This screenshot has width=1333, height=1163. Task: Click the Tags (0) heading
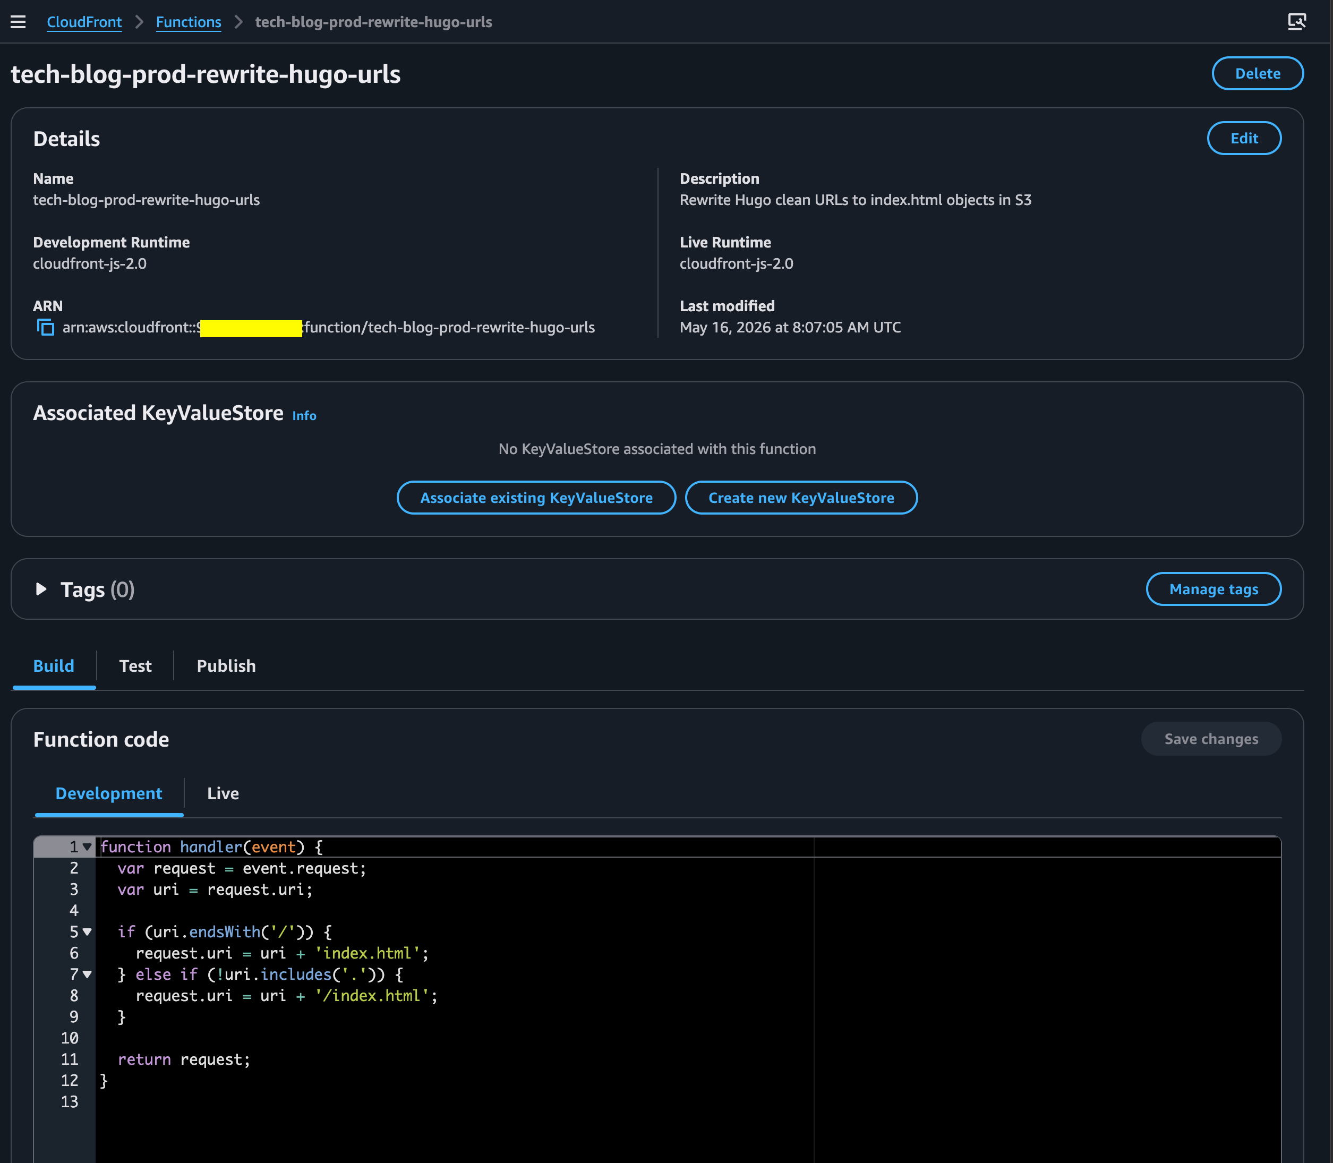click(97, 589)
